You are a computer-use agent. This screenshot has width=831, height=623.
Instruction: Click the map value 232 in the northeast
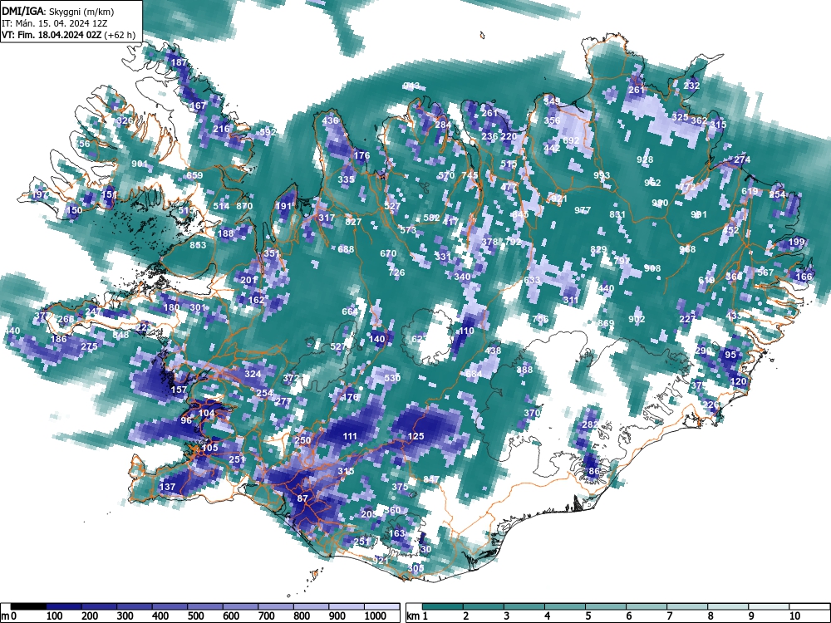691,86
